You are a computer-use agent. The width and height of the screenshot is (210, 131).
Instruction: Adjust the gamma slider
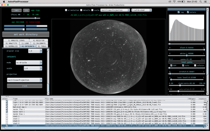pyautogui.click(x=186, y=56)
